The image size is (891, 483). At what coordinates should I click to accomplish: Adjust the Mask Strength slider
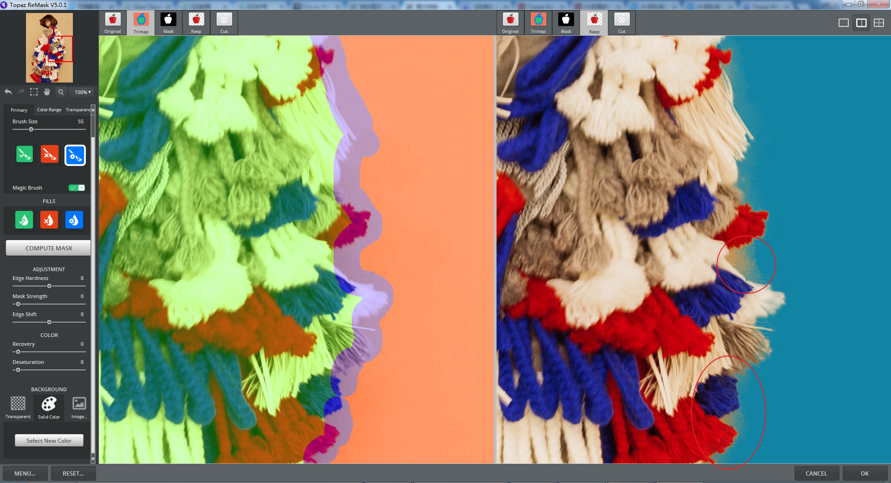[x=49, y=304]
